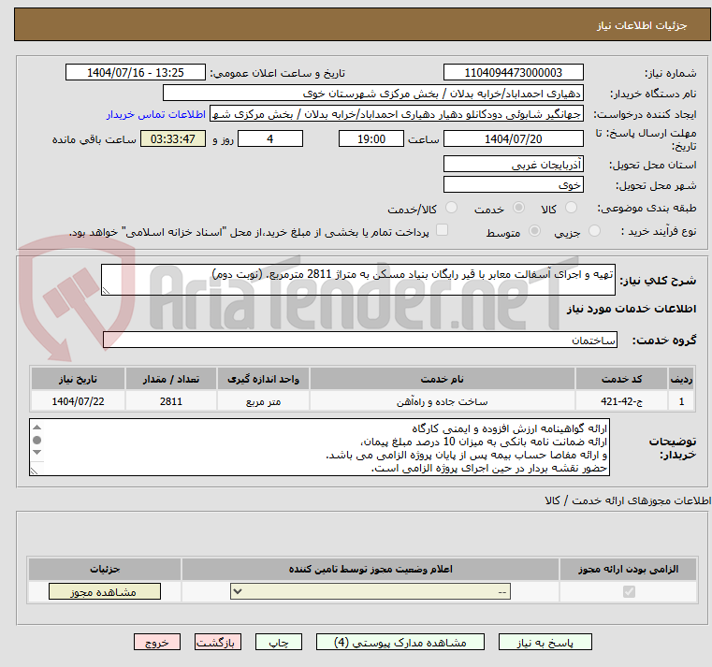Click the remaining days field showing 4
712x667 pixels.
pyautogui.click(x=270, y=139)
